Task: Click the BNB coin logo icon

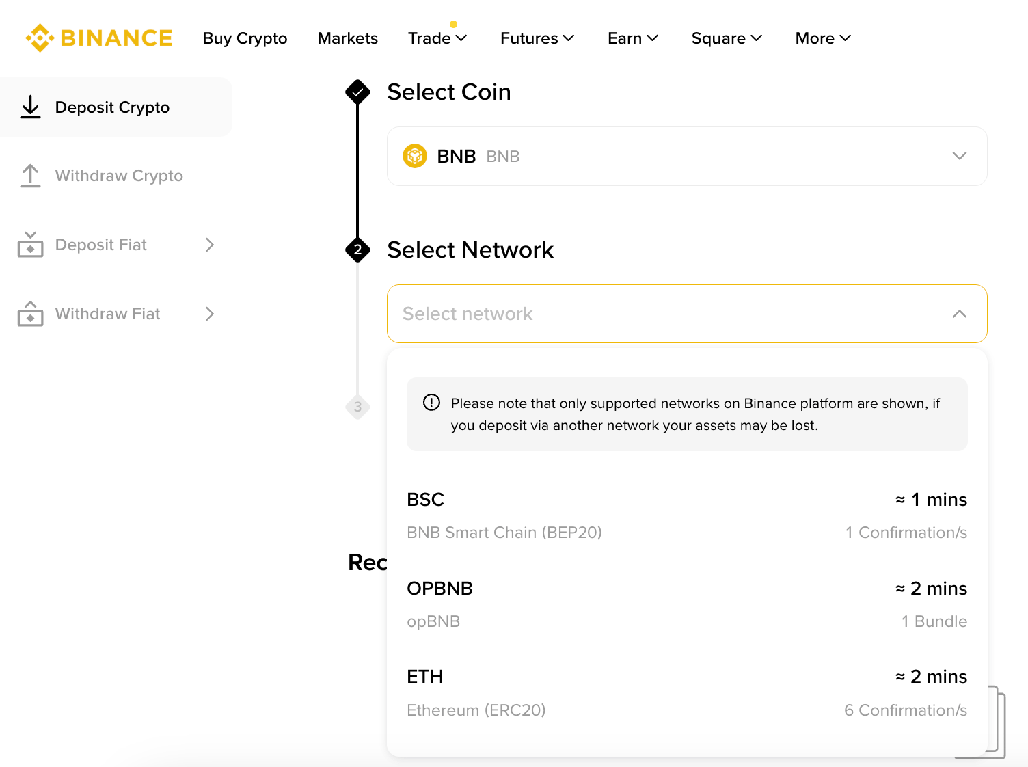Action: click(x=415, y=157)
